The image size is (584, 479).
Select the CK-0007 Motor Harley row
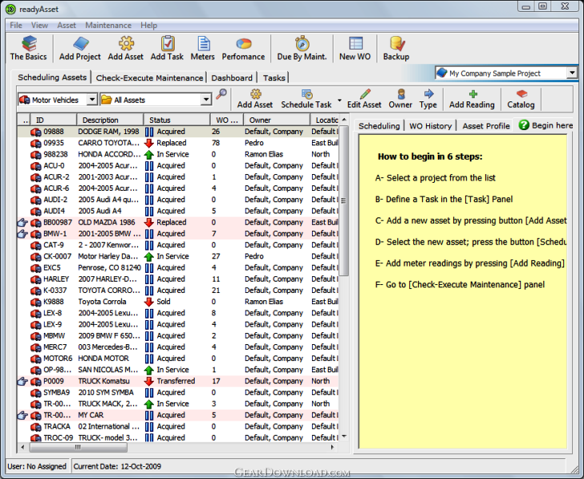tap(178, 256)
